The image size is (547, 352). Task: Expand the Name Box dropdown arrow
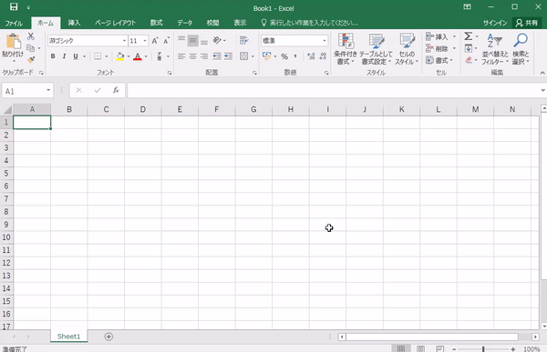[48, 91]
